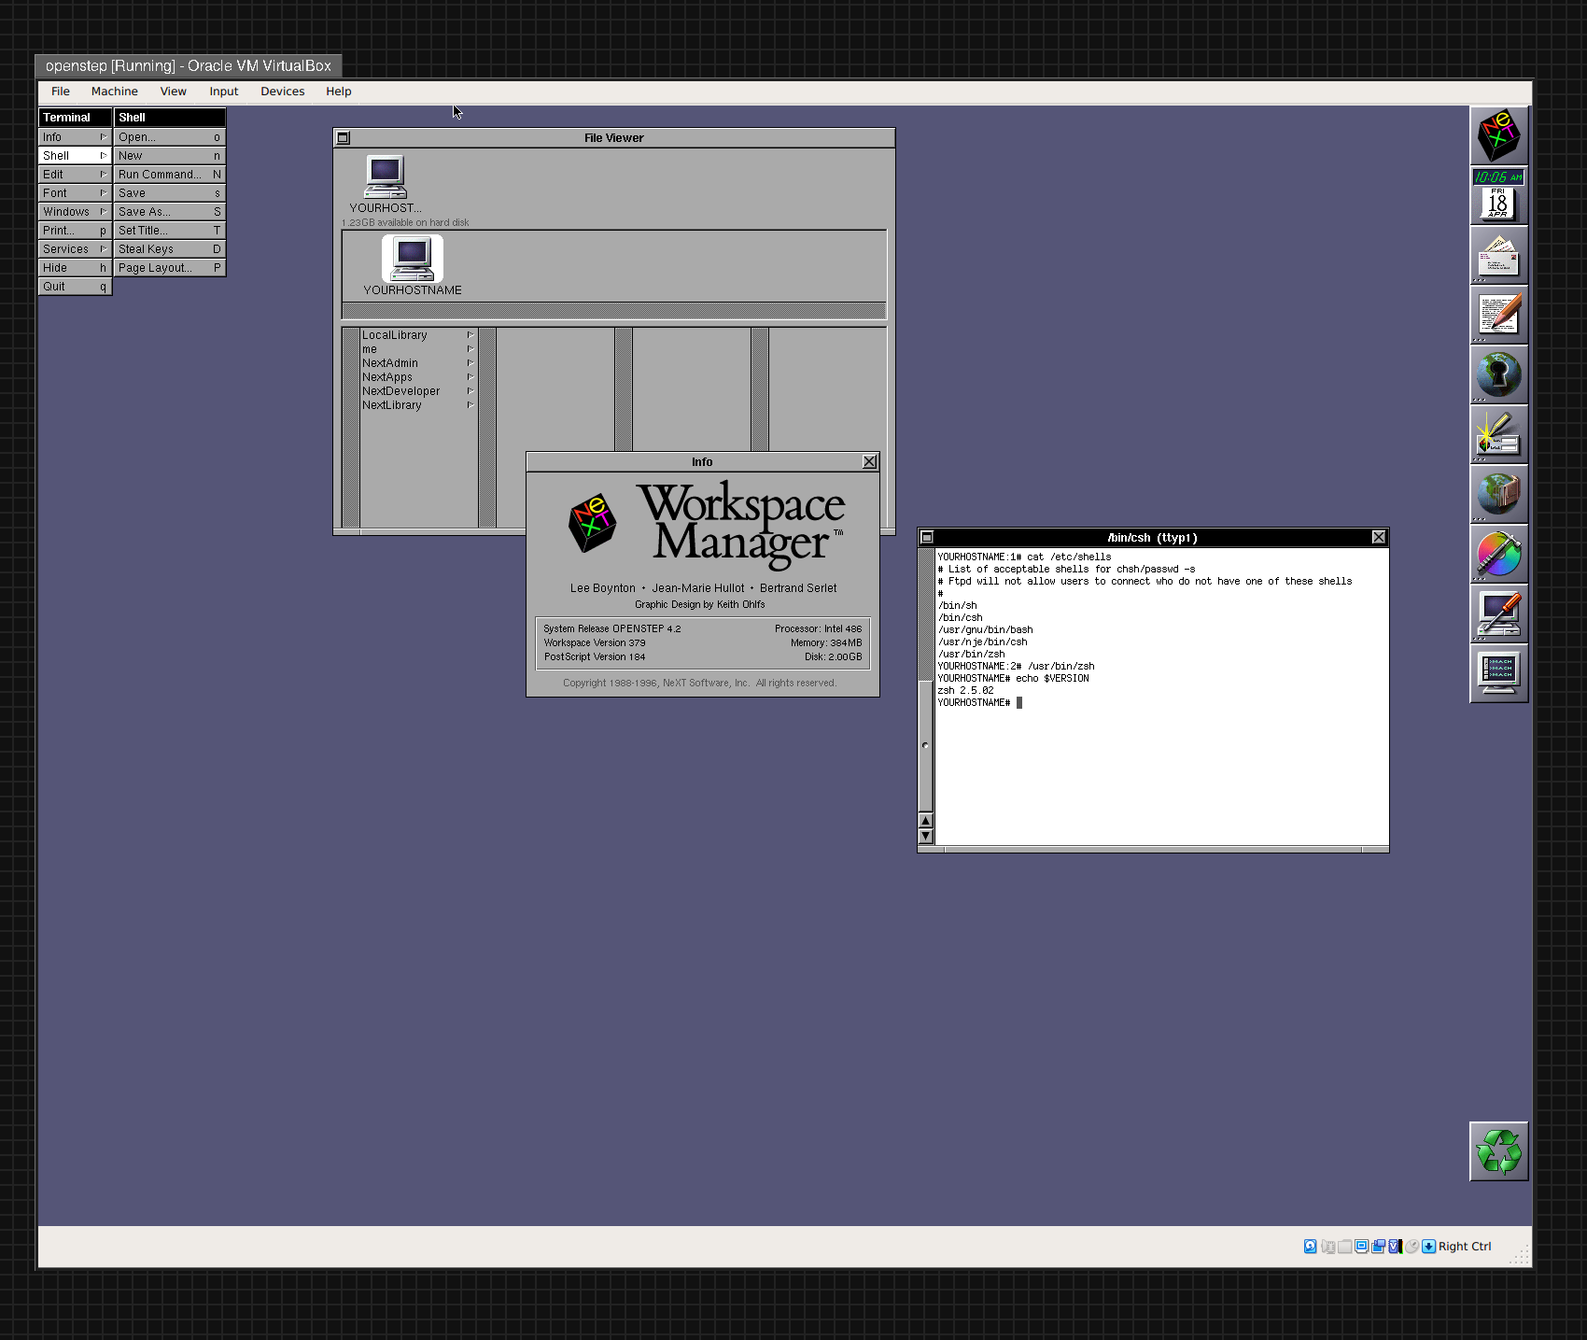Viewport: 1587px width, 1340px height.
Task: Click the NeXT cube icon in the dock
Action: 1498,135
